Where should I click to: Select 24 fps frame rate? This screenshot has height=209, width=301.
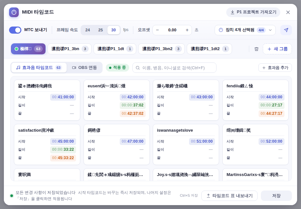[87, 30]
